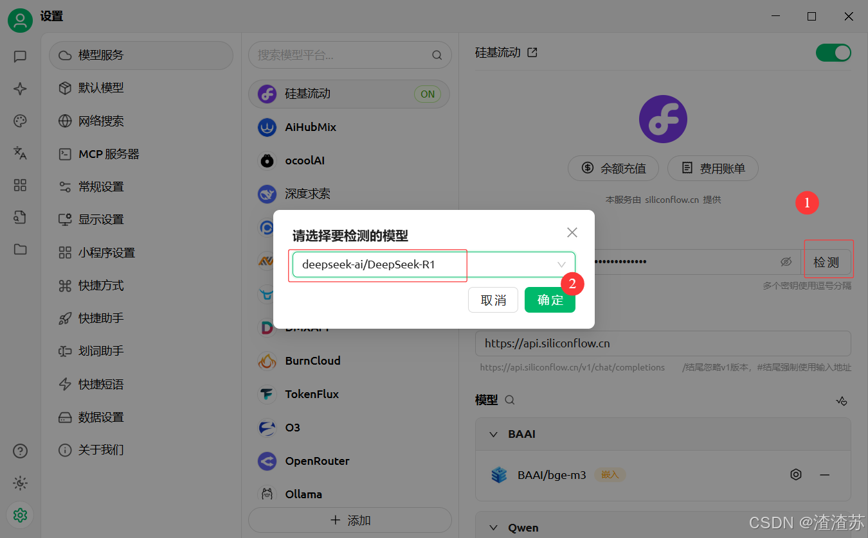Remove BAAI/bge-m3 with the minus icon
Screen dimensions: 868x538
click(x=825, y=474)
